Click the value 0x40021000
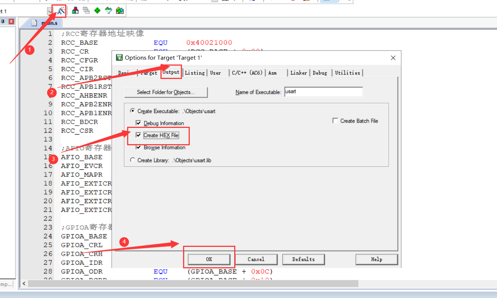 click(x=209, y=43)
